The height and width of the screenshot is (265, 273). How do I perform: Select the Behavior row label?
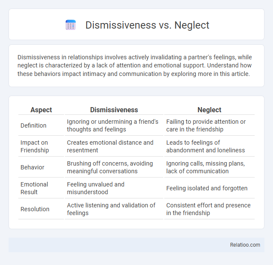pos(32,167)
